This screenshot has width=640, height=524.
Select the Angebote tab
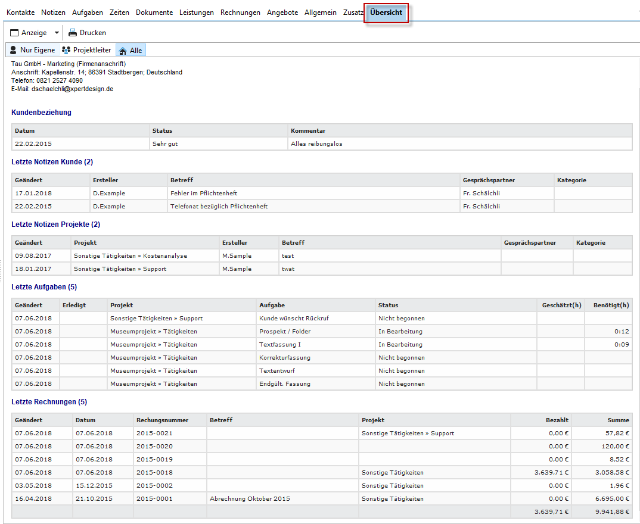282,13
